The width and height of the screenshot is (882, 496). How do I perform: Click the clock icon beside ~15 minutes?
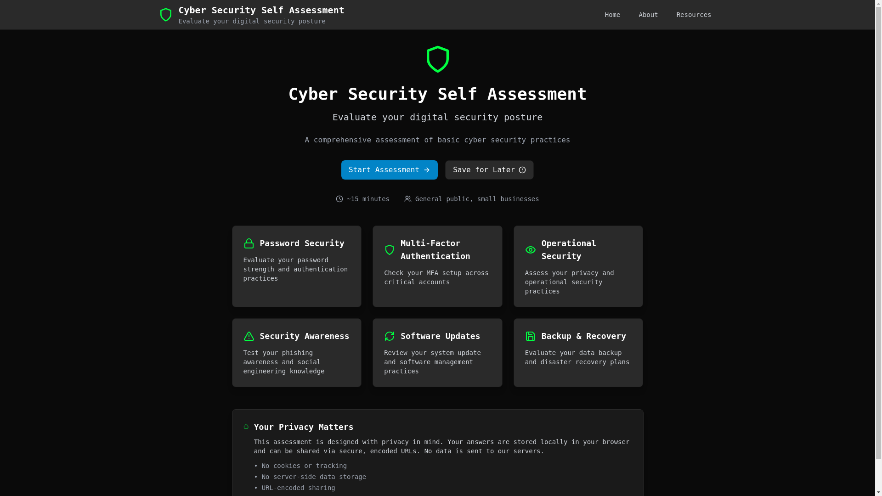(x=339, y=199)
